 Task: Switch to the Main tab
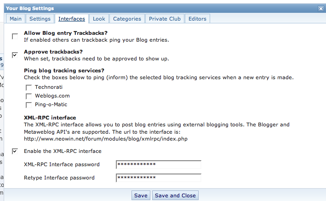pos(16,19)
